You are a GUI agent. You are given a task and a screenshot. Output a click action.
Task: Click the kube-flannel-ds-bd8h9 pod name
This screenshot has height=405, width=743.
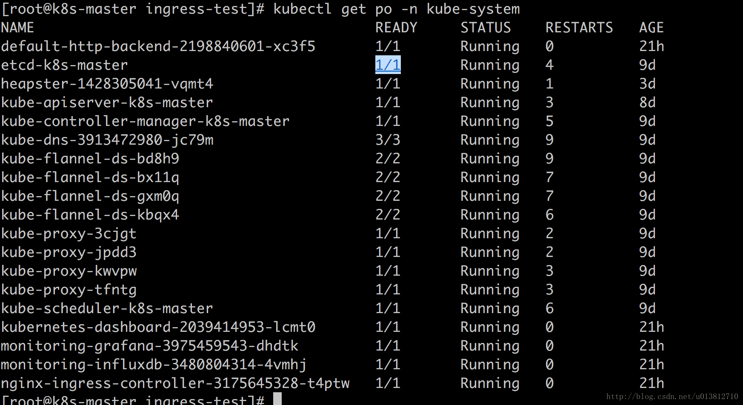[x=90, y=159]
